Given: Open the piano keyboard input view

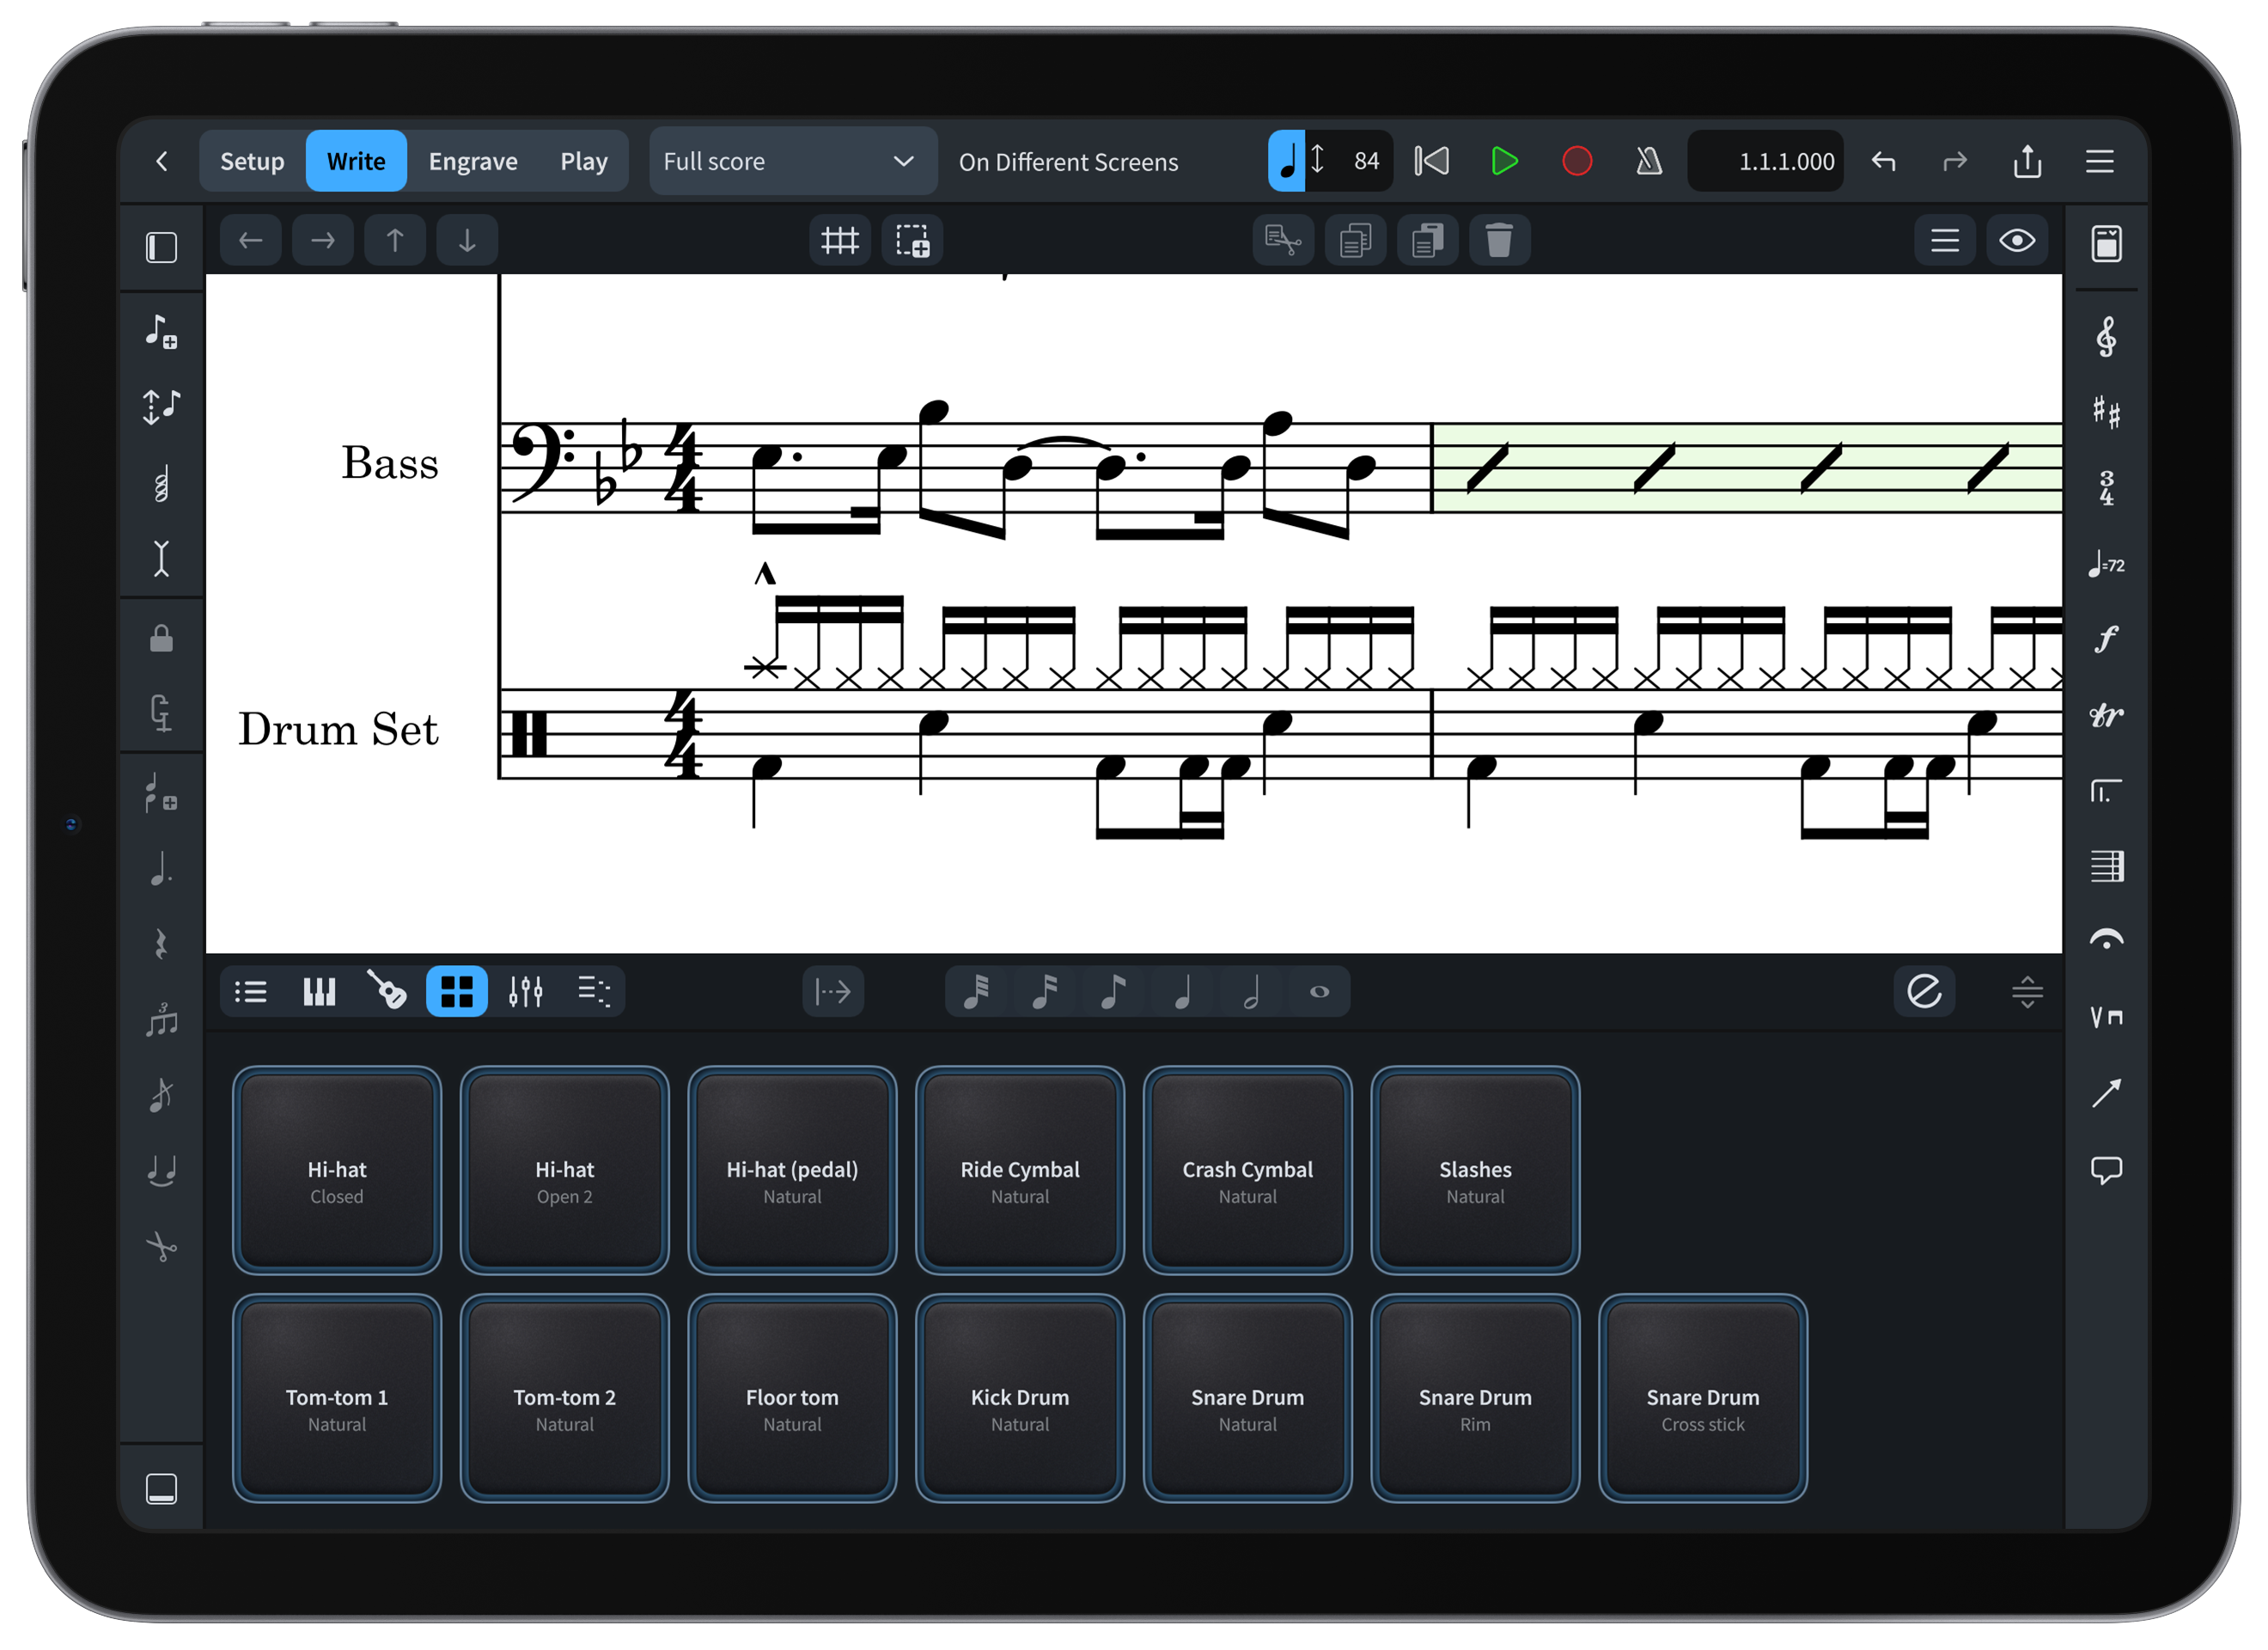Looking at the screenshot, I should pos(318,992).
